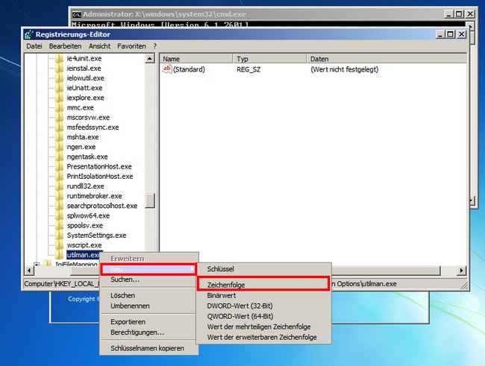Click the iexplore.exe folder icon
Image resolution: width=485 pixels, height=366 pixels.
click(60, 98)
